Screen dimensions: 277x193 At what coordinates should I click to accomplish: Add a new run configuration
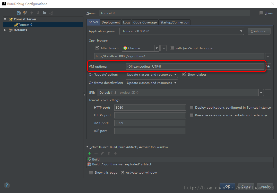6,13
